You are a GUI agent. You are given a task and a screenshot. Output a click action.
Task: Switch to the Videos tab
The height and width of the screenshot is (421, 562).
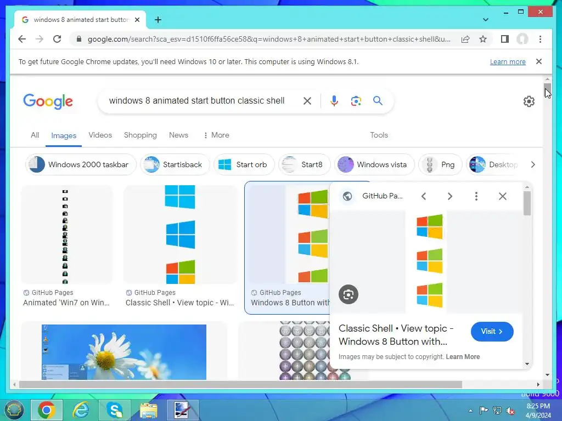[100, 135]
